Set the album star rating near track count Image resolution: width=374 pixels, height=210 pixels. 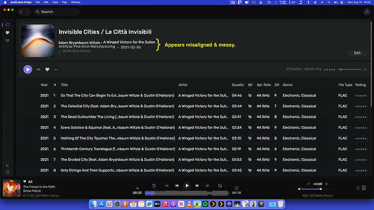pyautogui.click(x=330, y=69)
